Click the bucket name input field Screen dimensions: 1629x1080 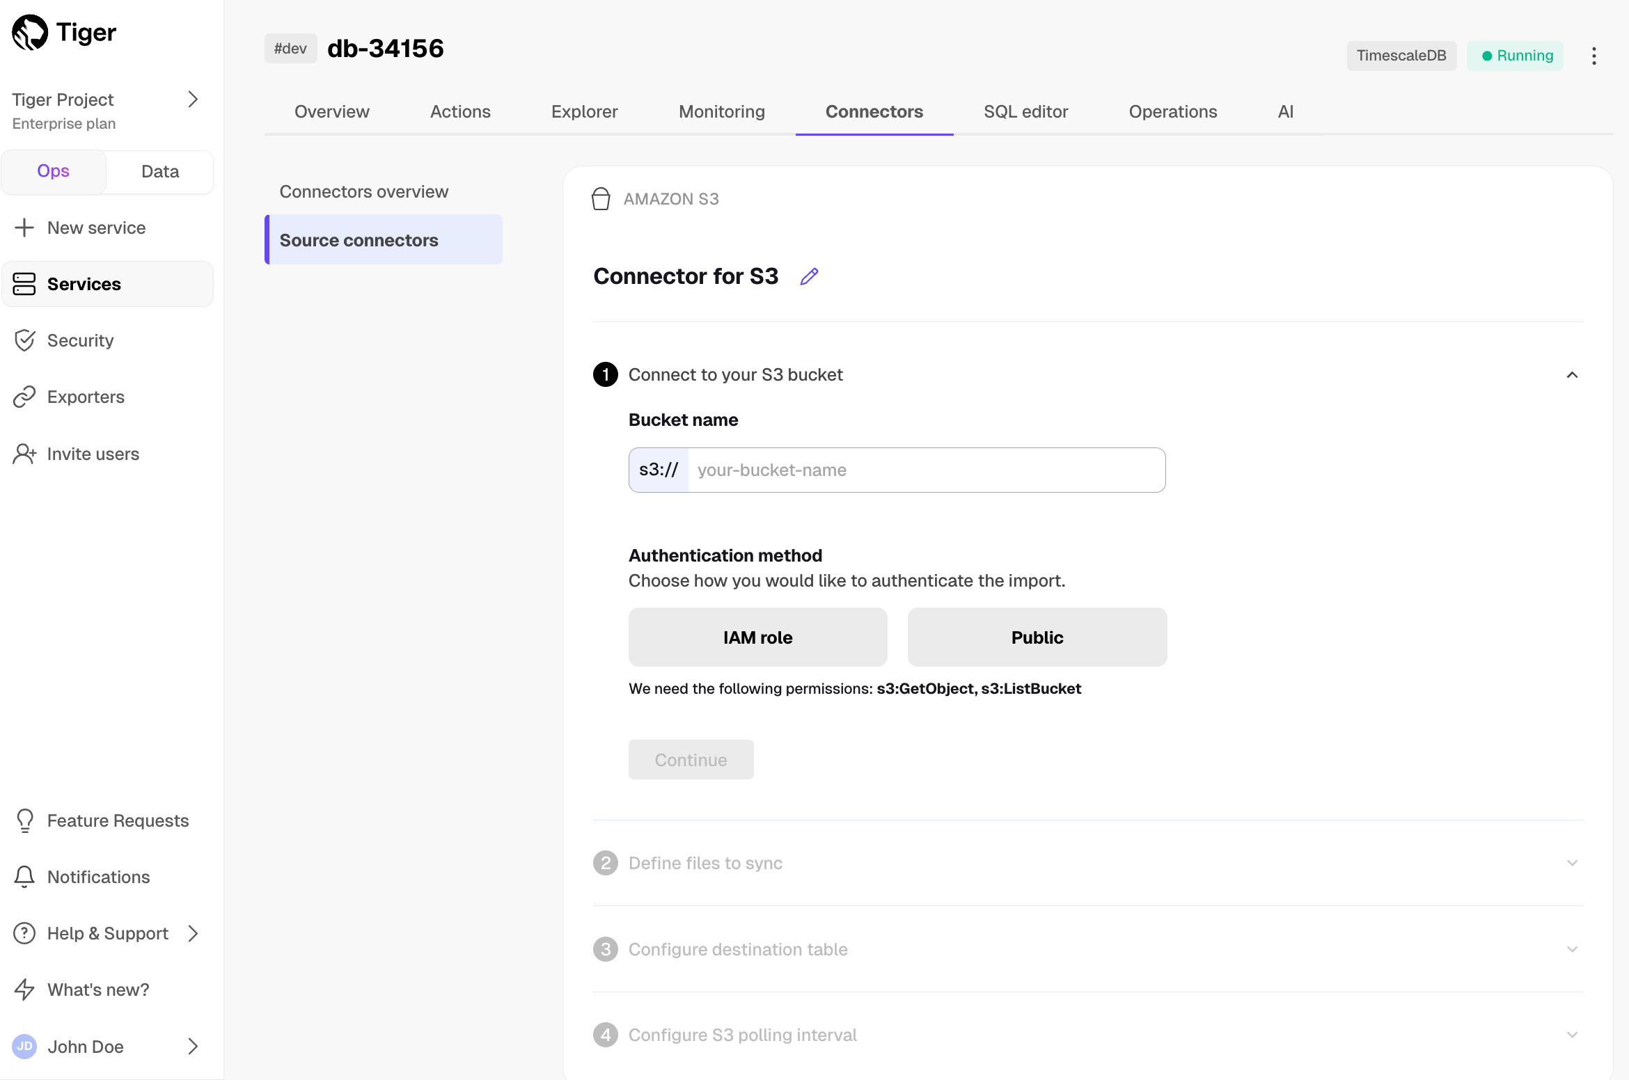click(x=926, y=470)
